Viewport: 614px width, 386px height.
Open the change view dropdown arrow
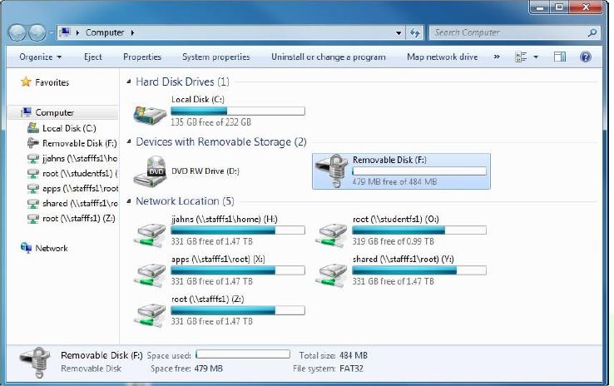click(536, 57)
